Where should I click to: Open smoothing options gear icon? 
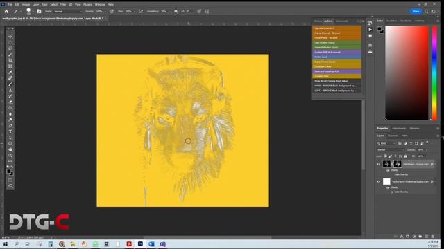point(176,11)
